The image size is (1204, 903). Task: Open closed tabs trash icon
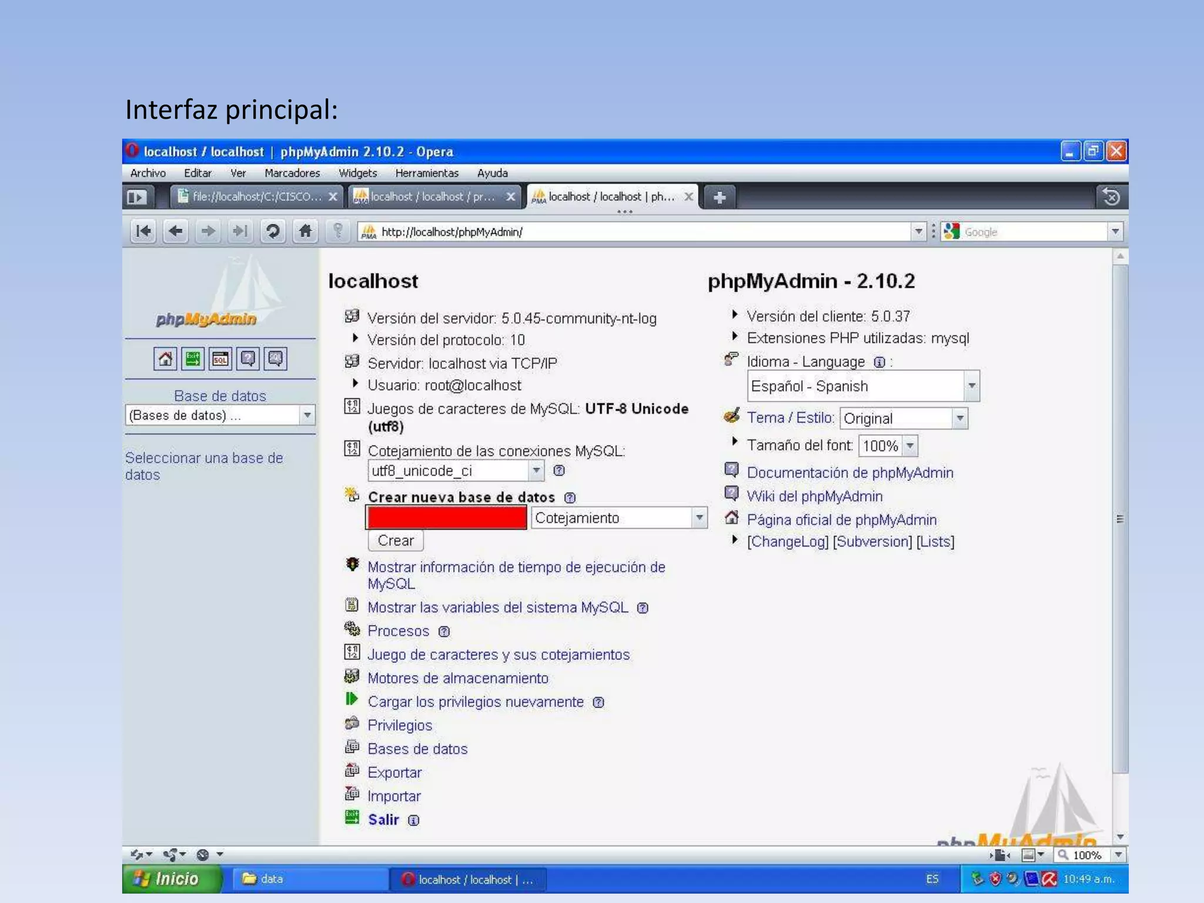1111,197
